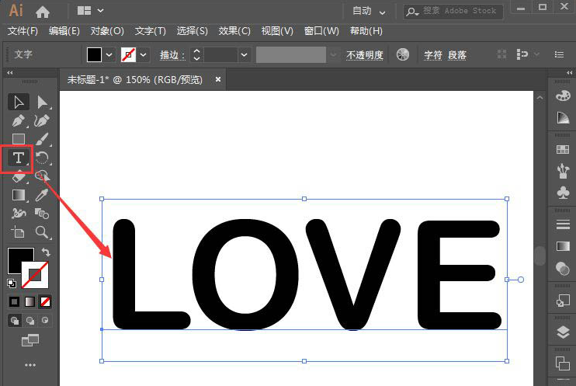
Task: Enable Draw Inside mode
Action: pos(45,320)
